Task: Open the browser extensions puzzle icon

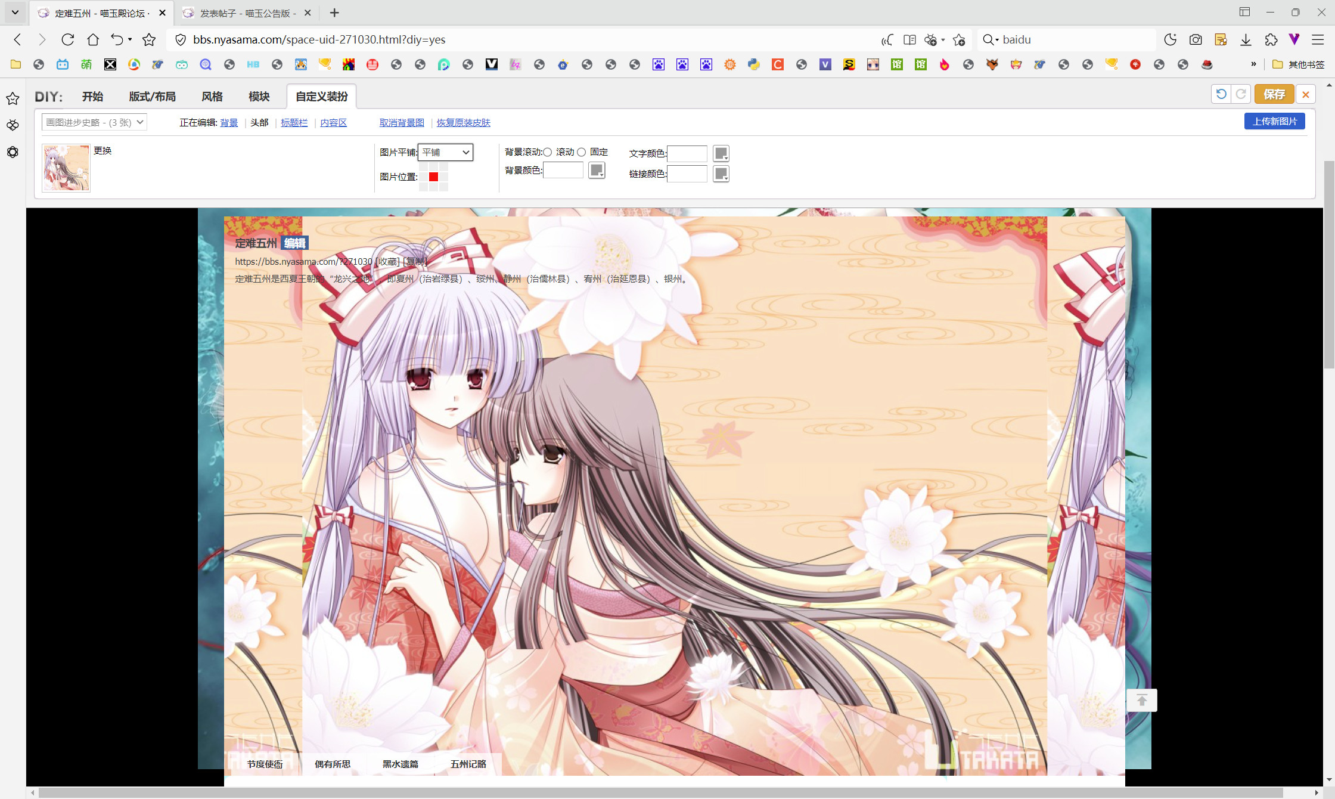Action: [1271, 39]
